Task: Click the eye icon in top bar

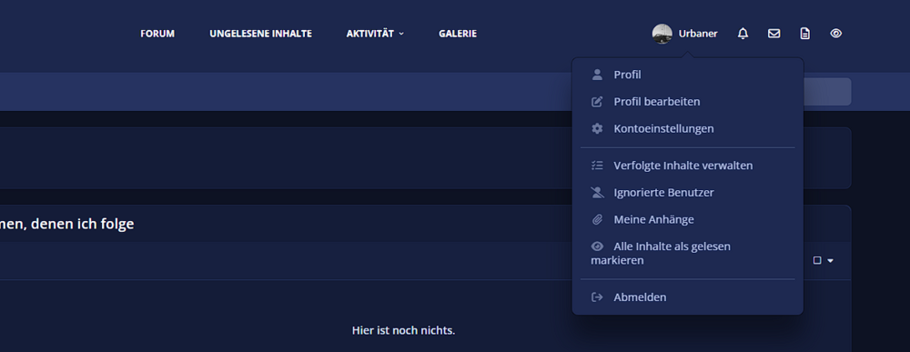Action: tap(835, 34)
